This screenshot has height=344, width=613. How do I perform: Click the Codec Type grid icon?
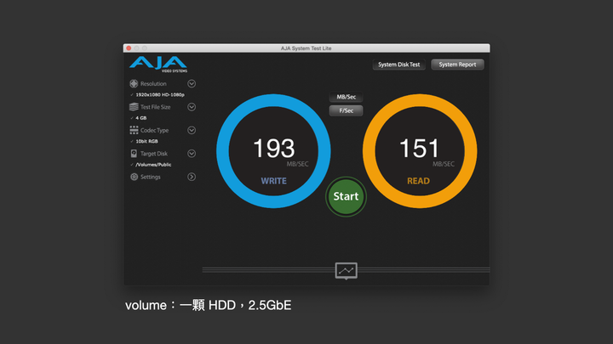coord(134,130)
